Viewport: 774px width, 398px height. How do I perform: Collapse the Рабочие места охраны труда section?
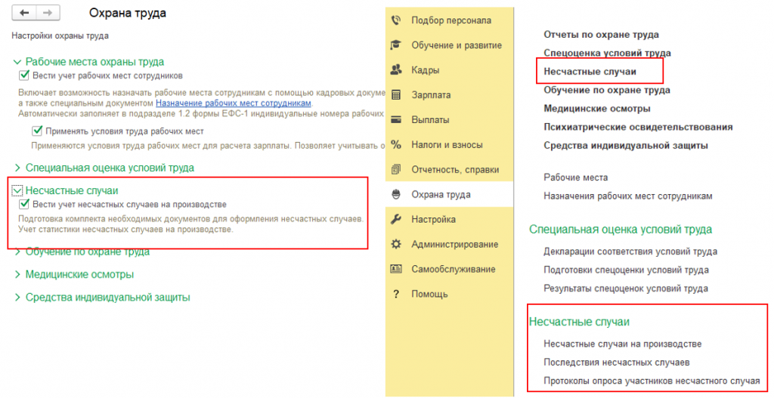pos(17,62)
